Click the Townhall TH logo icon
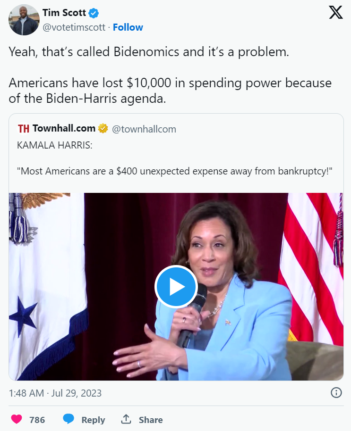 coord(24,128)
